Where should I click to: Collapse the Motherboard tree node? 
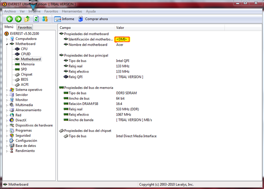pos(7,44)
